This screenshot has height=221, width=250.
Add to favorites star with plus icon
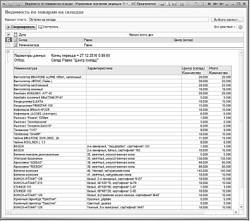(182, 4)
